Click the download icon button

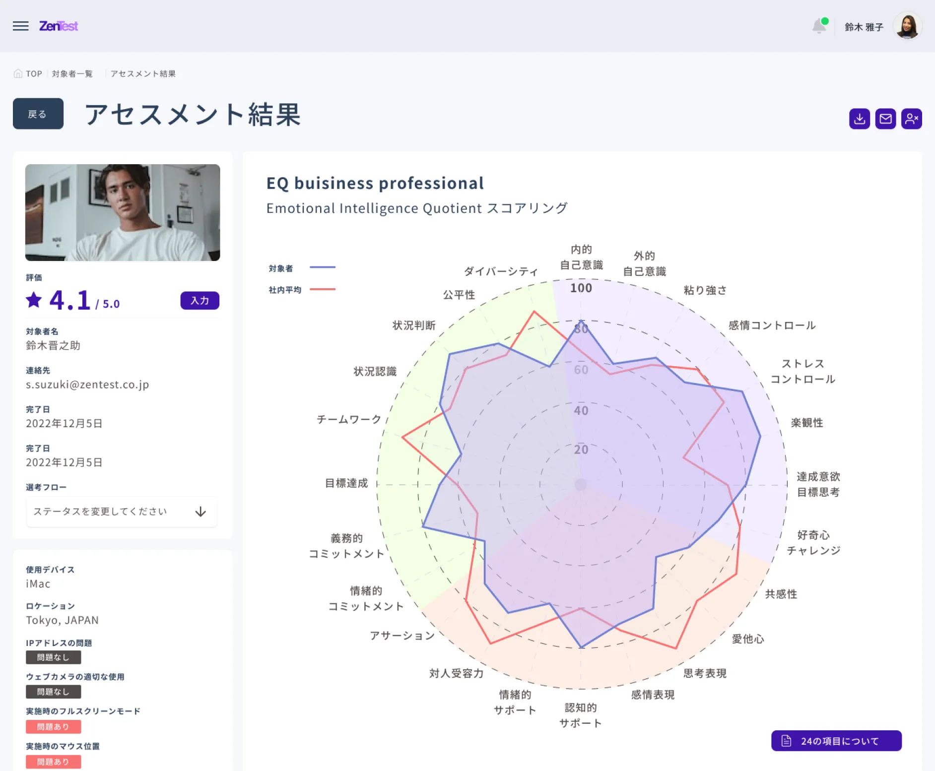860,119
